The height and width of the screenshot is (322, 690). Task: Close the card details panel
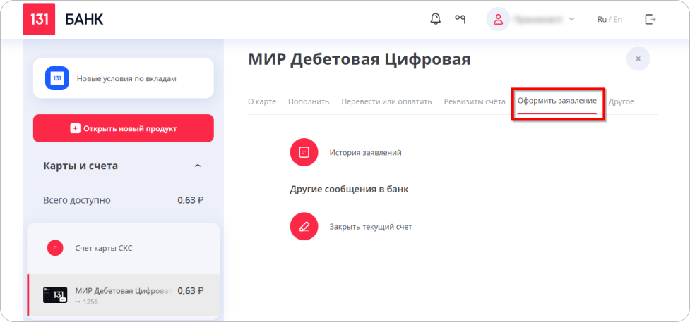pyautogui.click(x=638, y=59)
